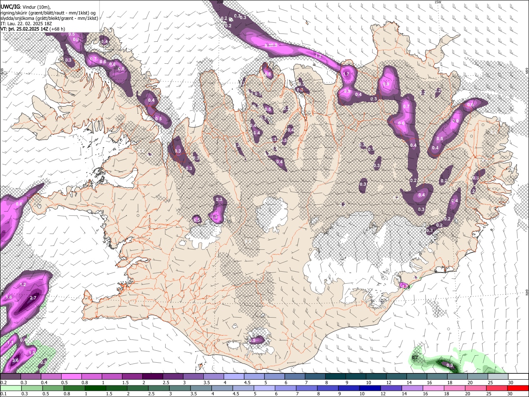Click the bright pink swatch labeled 0.5 in the top legend row
Viewport: 529px width, 397px height.
pos(71,376)
